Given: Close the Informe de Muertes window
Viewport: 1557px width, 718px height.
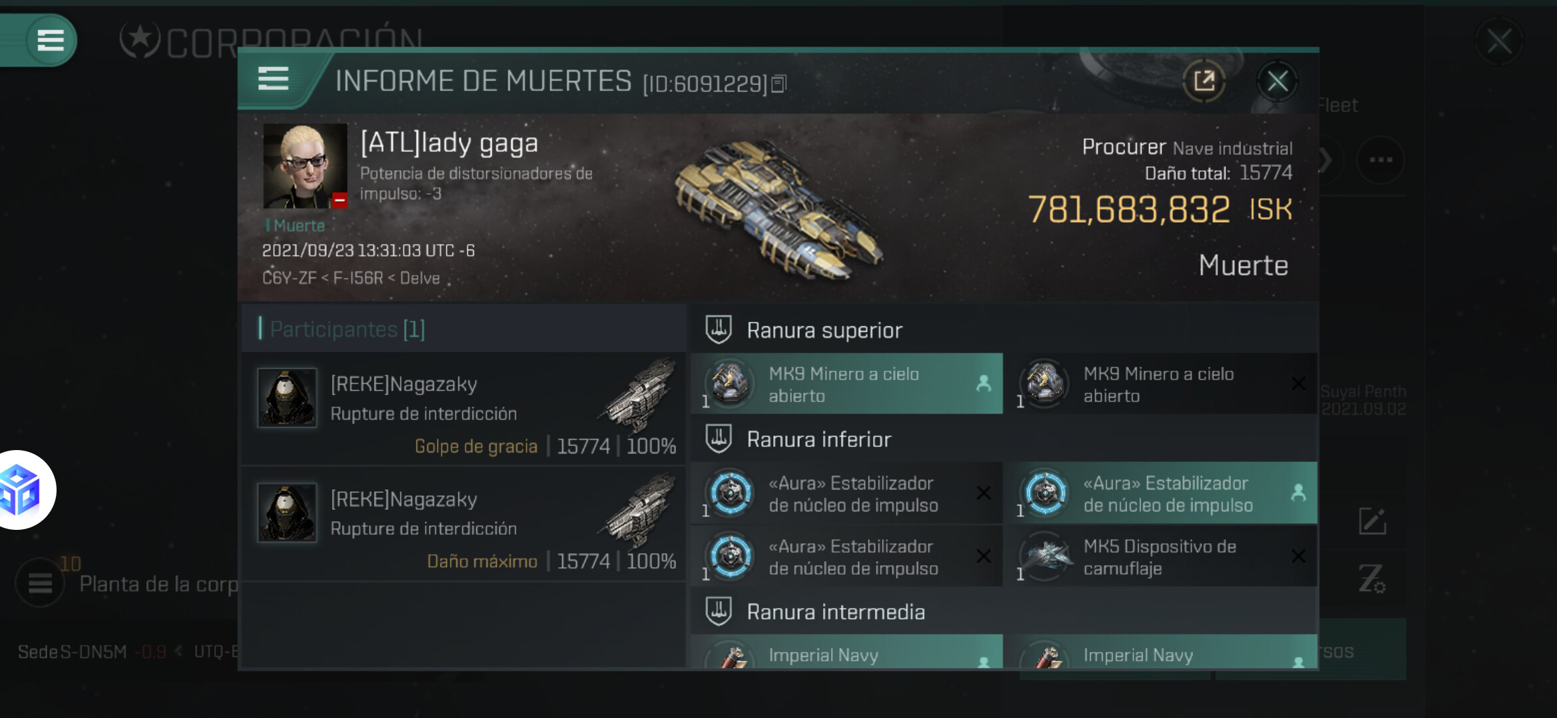Looking at the screenshot, I should (x=1277, y=81).
